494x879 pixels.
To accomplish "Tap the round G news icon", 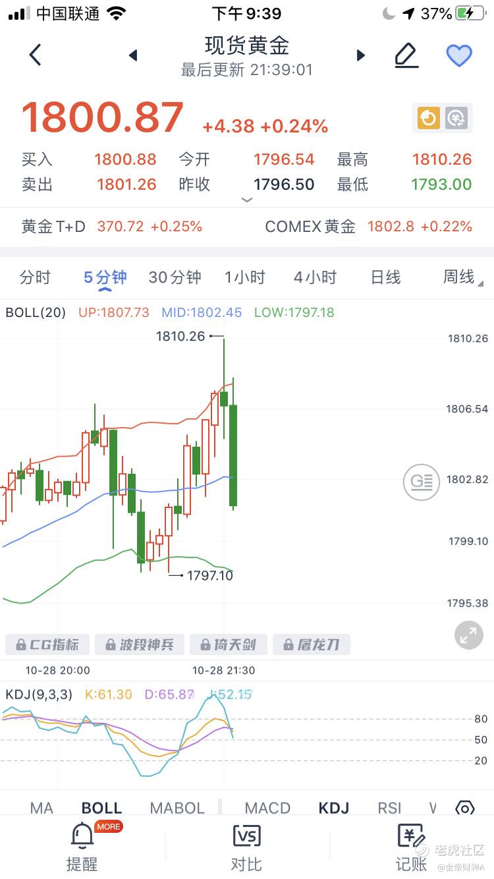I will click(421, 482).
